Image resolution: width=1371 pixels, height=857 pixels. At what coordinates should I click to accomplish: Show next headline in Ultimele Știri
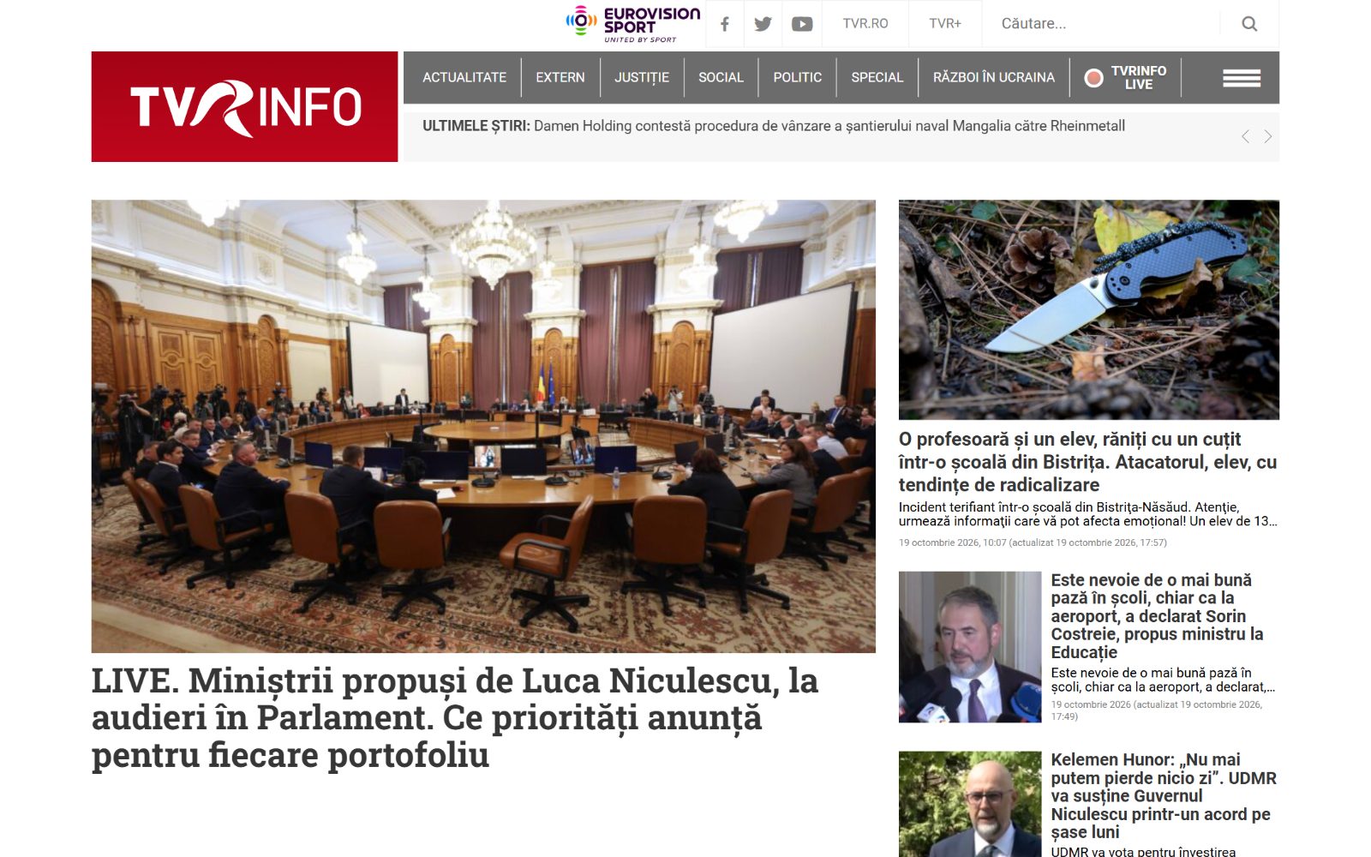point(1268,136)
